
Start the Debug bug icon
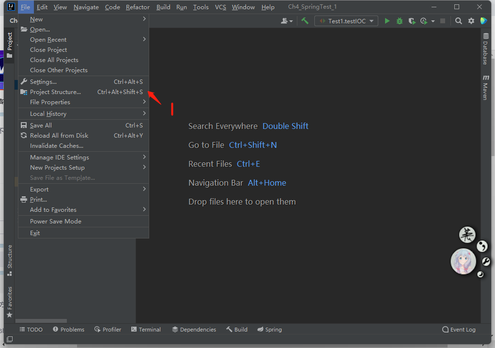[x=399, y=21]
